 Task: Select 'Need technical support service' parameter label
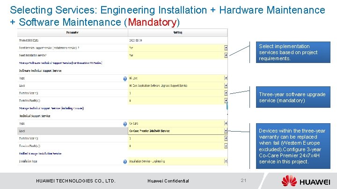pos(49,48)
